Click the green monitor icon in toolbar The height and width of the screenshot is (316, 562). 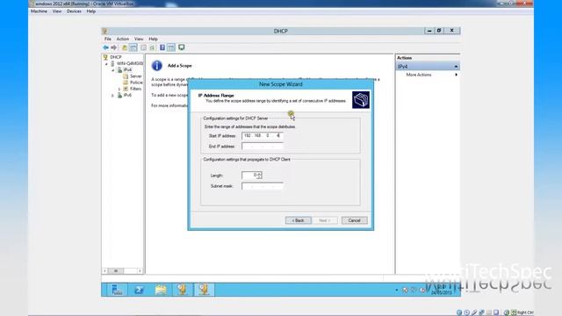click(182, 47)
